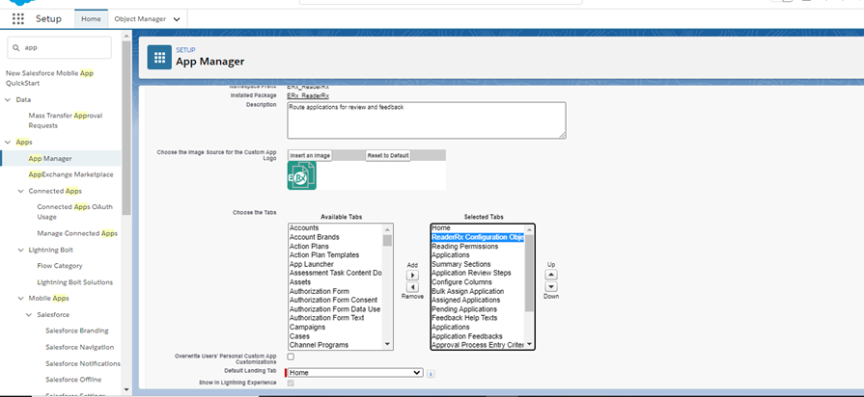Click the Add arrow button
The image size is (864, 397).
413,275
